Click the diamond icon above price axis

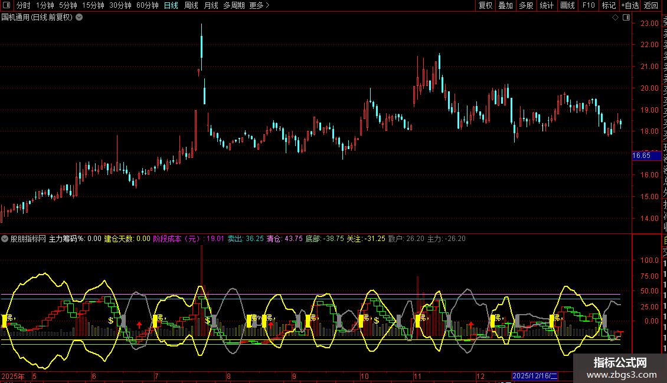615,18
